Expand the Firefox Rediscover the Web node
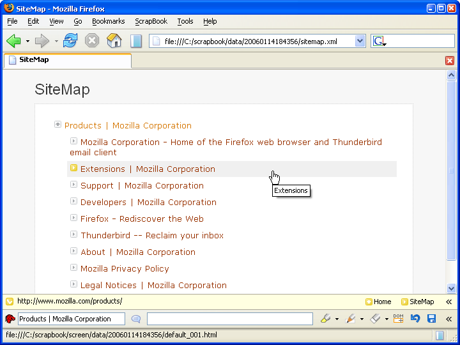The height and width of the screenshot is (345, 460). [73, 218]
